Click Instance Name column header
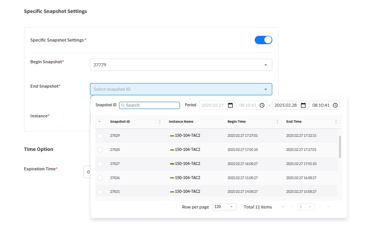The image size is (368, 226). 181,122
